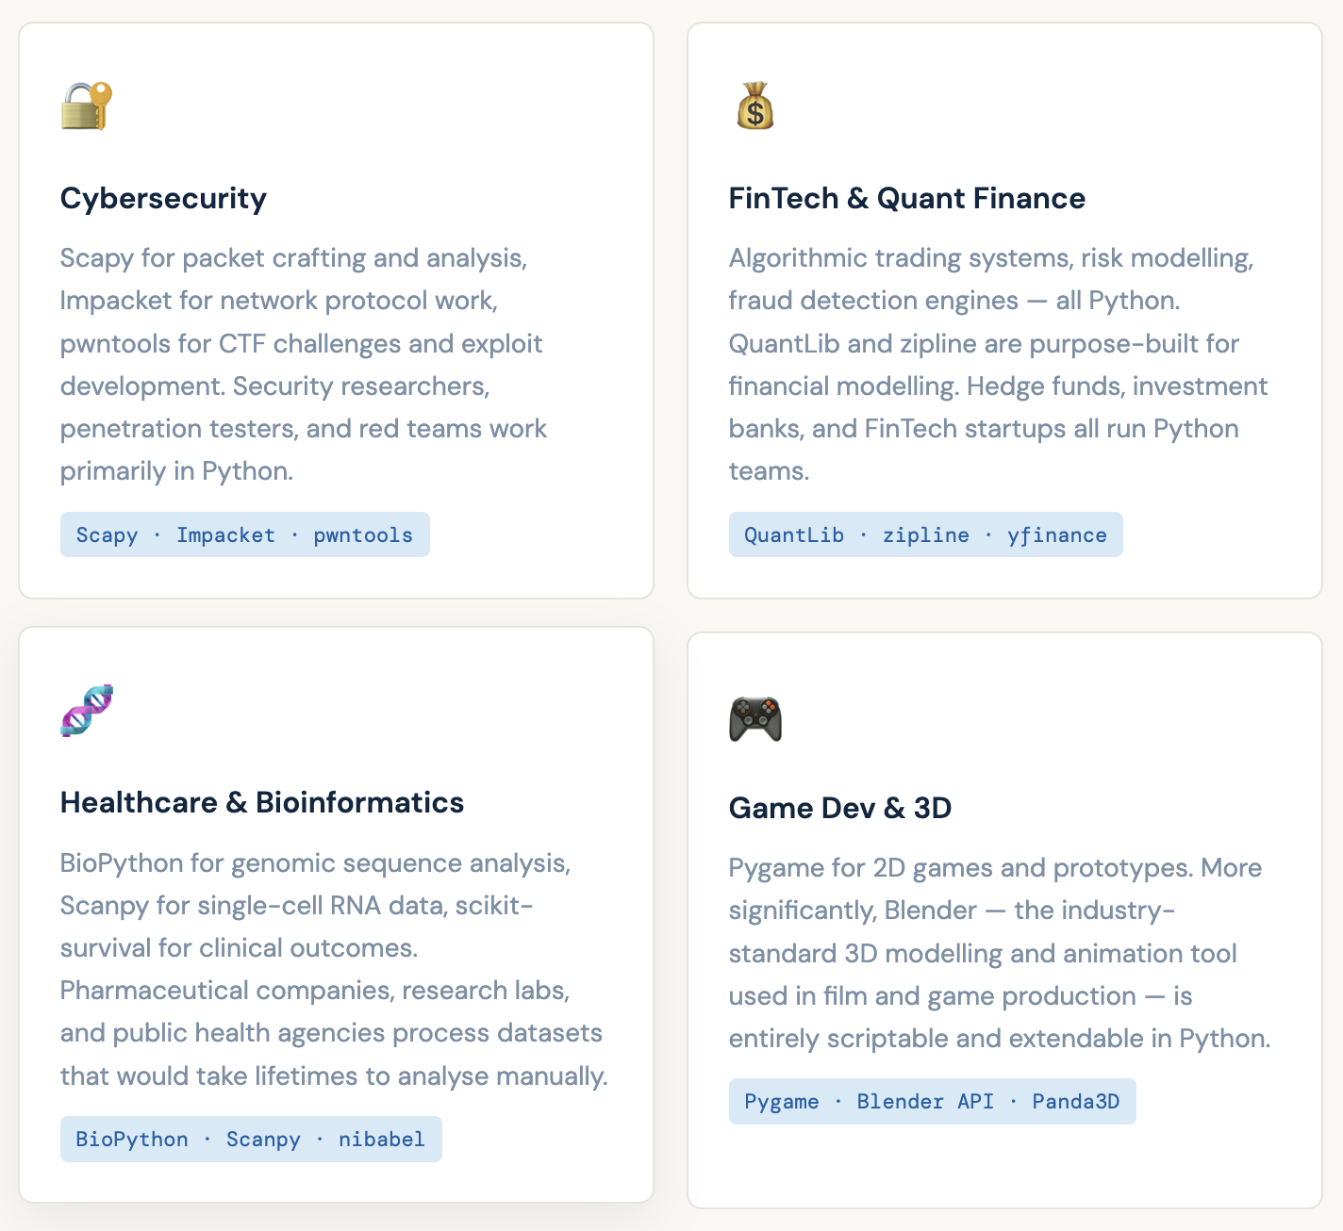The width and height of the screenshot is (1343, 1231).
Task: Click the game controller icon
Action: 755,718
